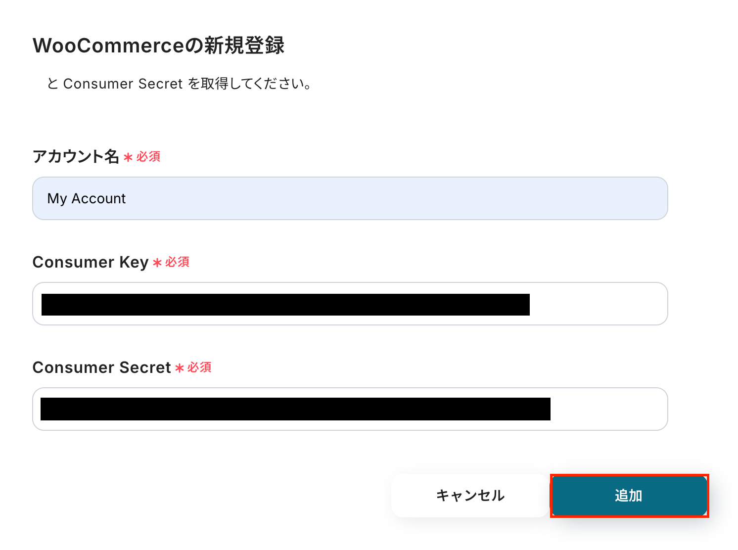The image size is (738, 550).
Task: Click the red asterisk beside Consumer Secret
Action: [180, 368]
